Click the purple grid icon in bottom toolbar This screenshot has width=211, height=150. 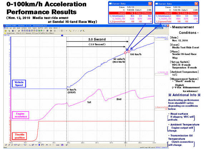tap(62, 145)
